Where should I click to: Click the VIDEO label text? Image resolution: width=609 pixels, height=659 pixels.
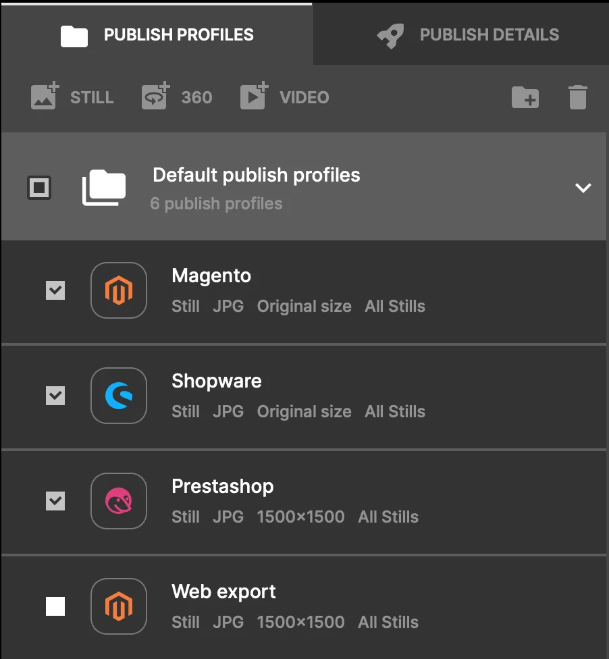point(304,97)
